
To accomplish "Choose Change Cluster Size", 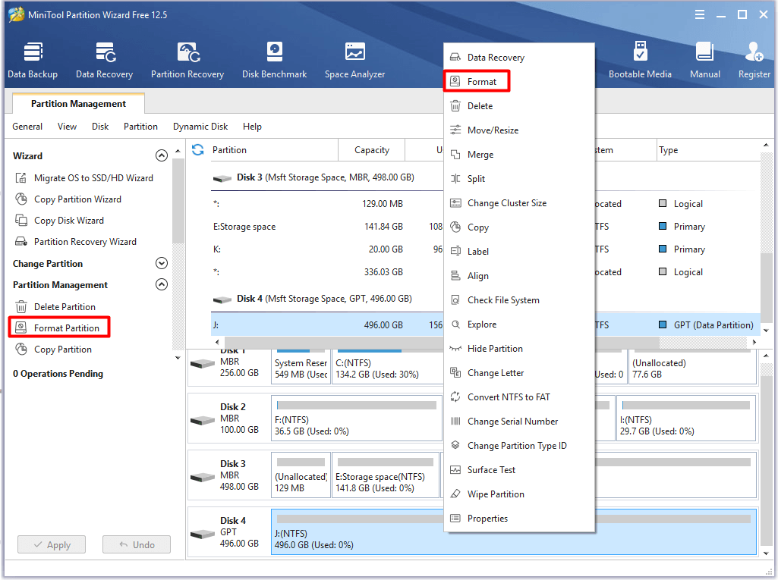I will click(x=519, y=203).
